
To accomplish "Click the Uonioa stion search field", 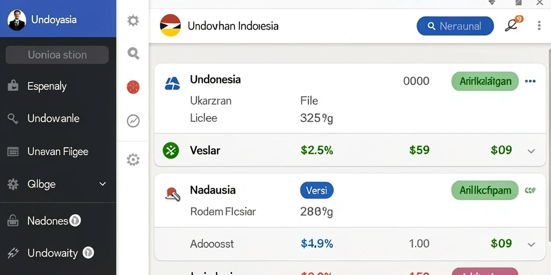I will click(57, 55).
